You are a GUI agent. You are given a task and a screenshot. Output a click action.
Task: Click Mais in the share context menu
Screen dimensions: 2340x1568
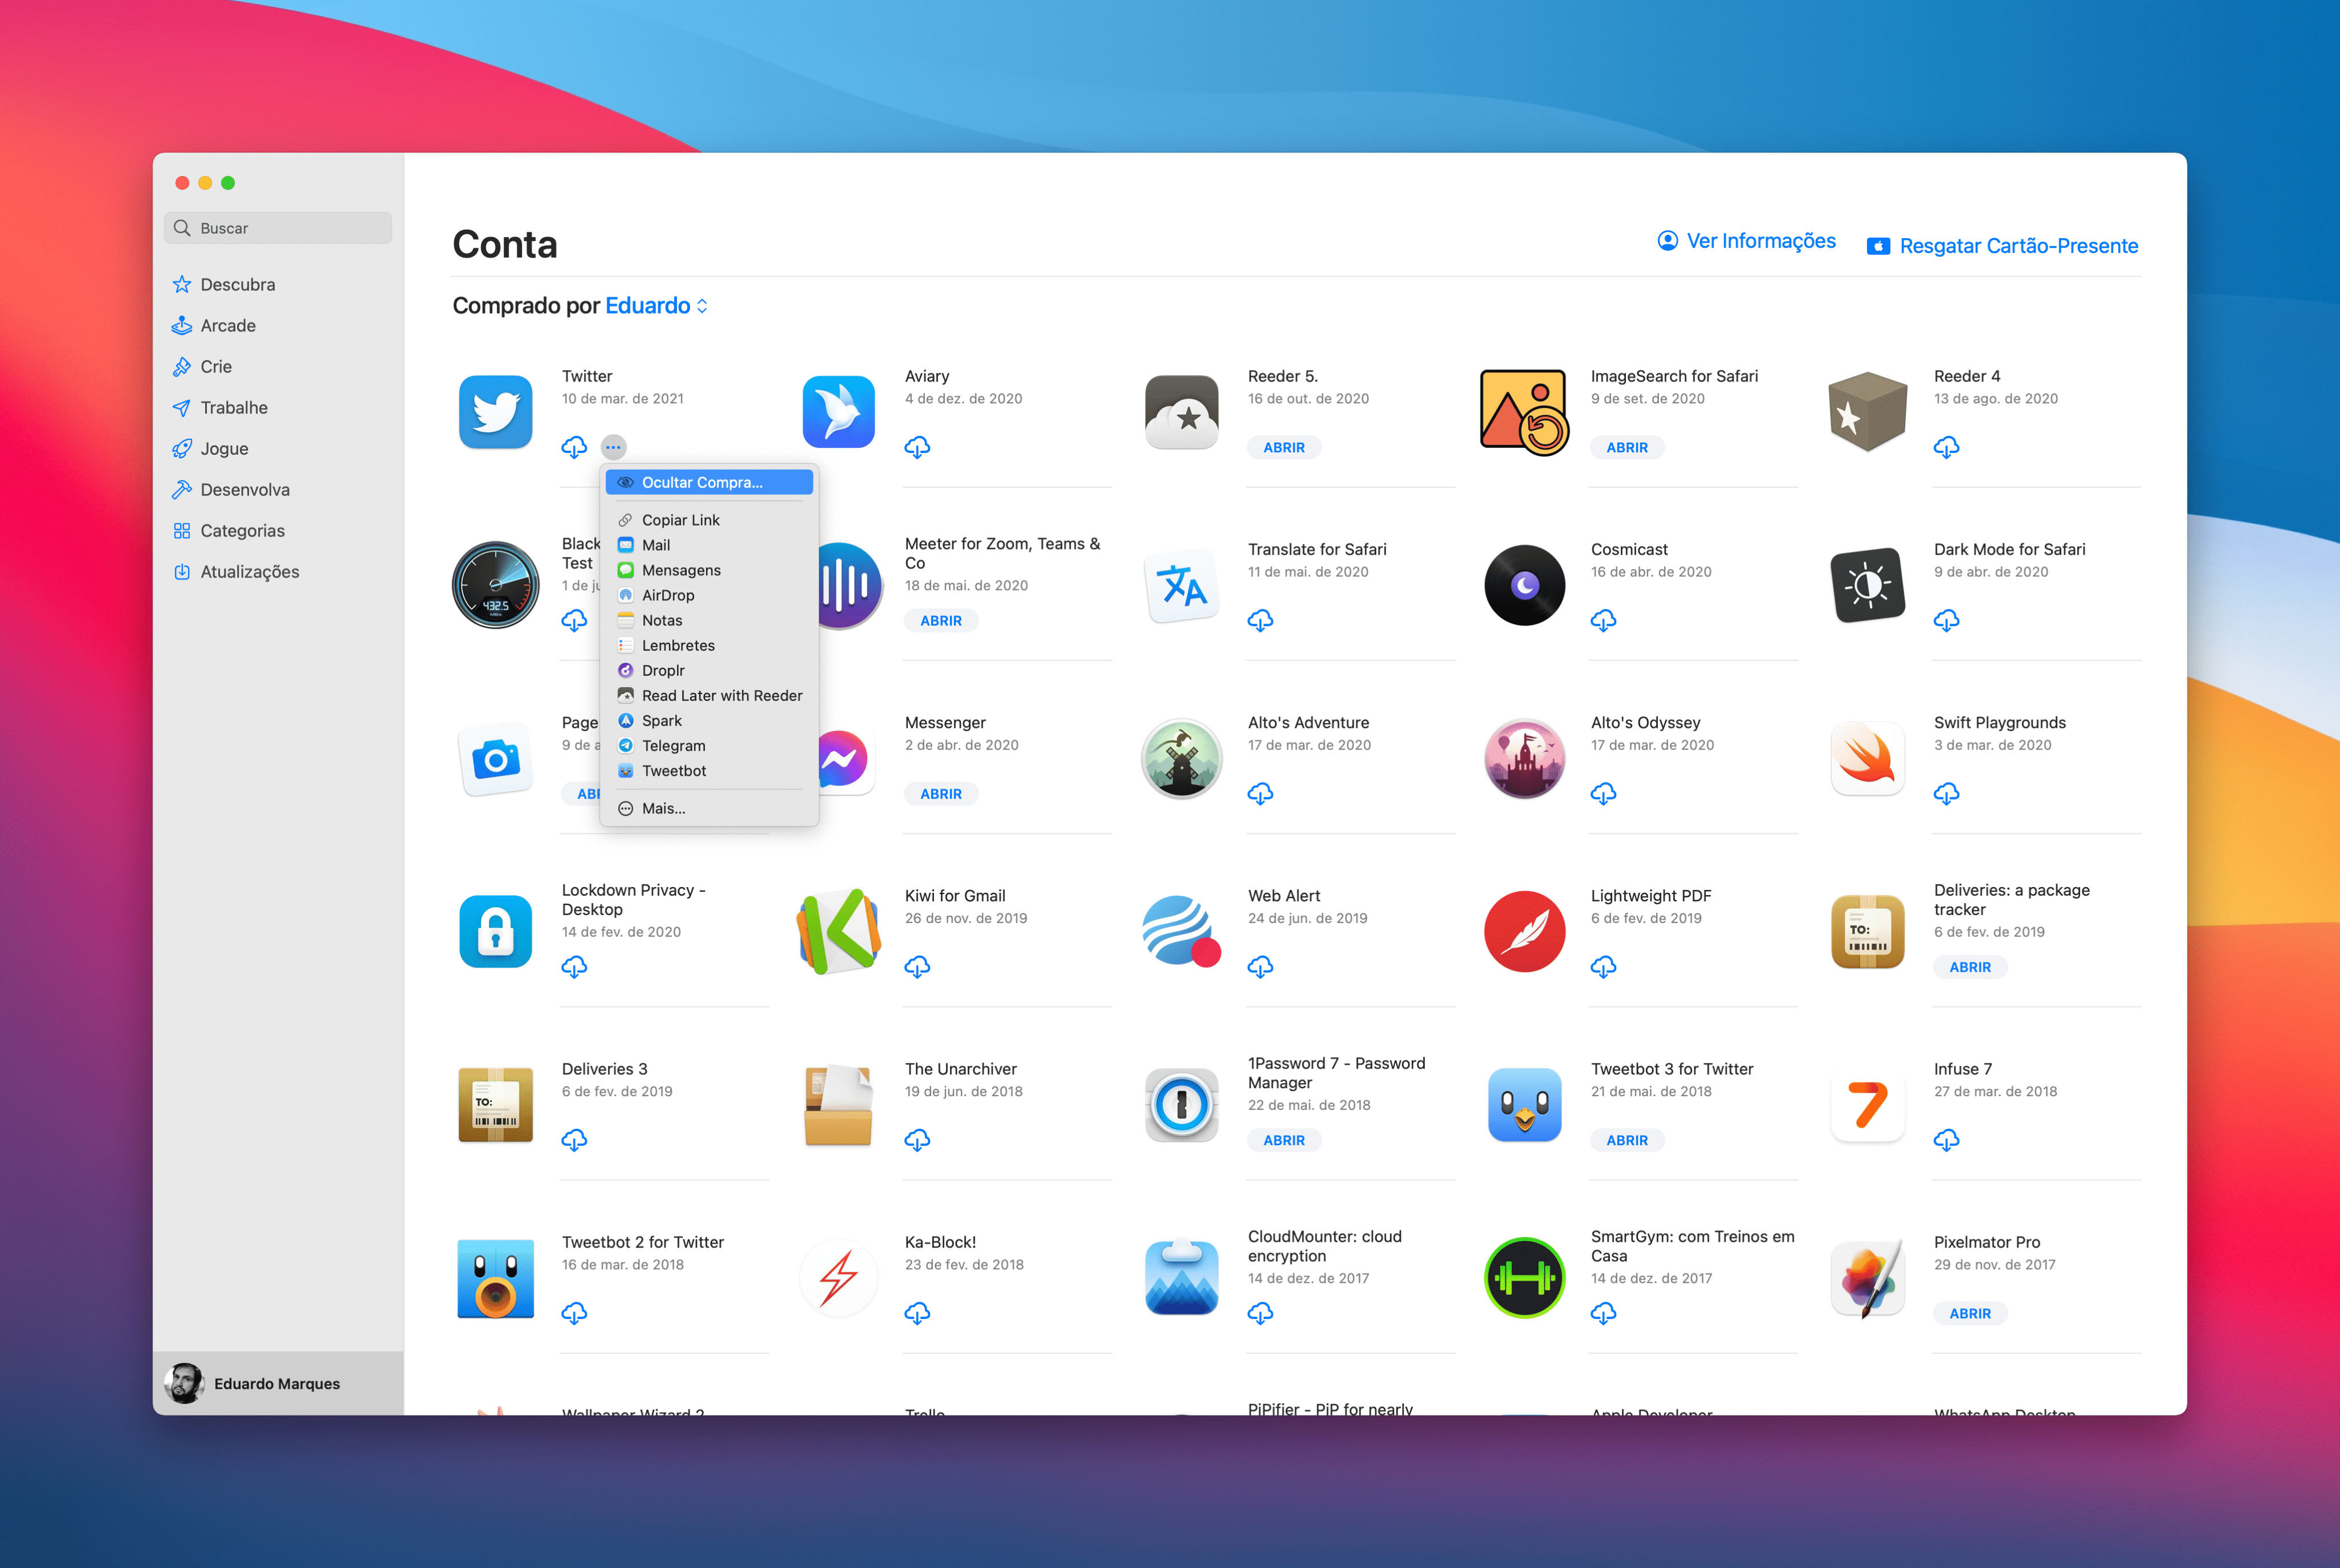[663, 807]
